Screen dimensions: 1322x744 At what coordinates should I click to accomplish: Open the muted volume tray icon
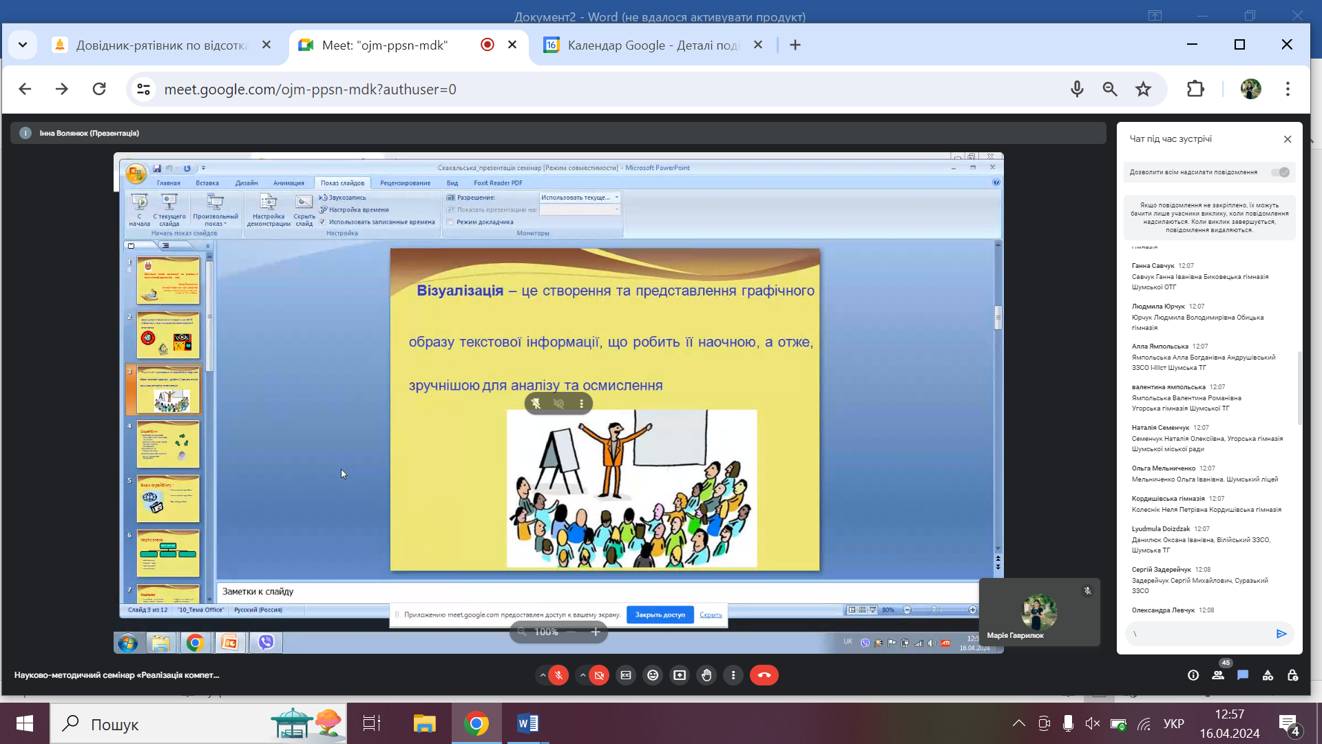pos(1092,723)
